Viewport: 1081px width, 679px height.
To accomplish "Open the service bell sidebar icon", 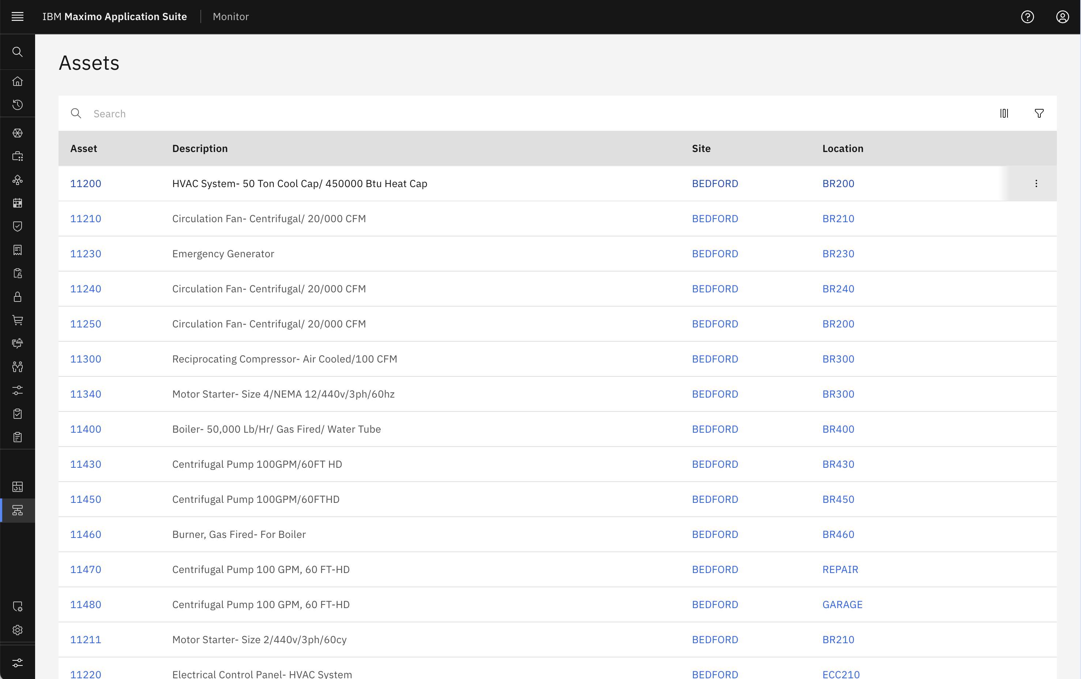I will coord(18,344).
